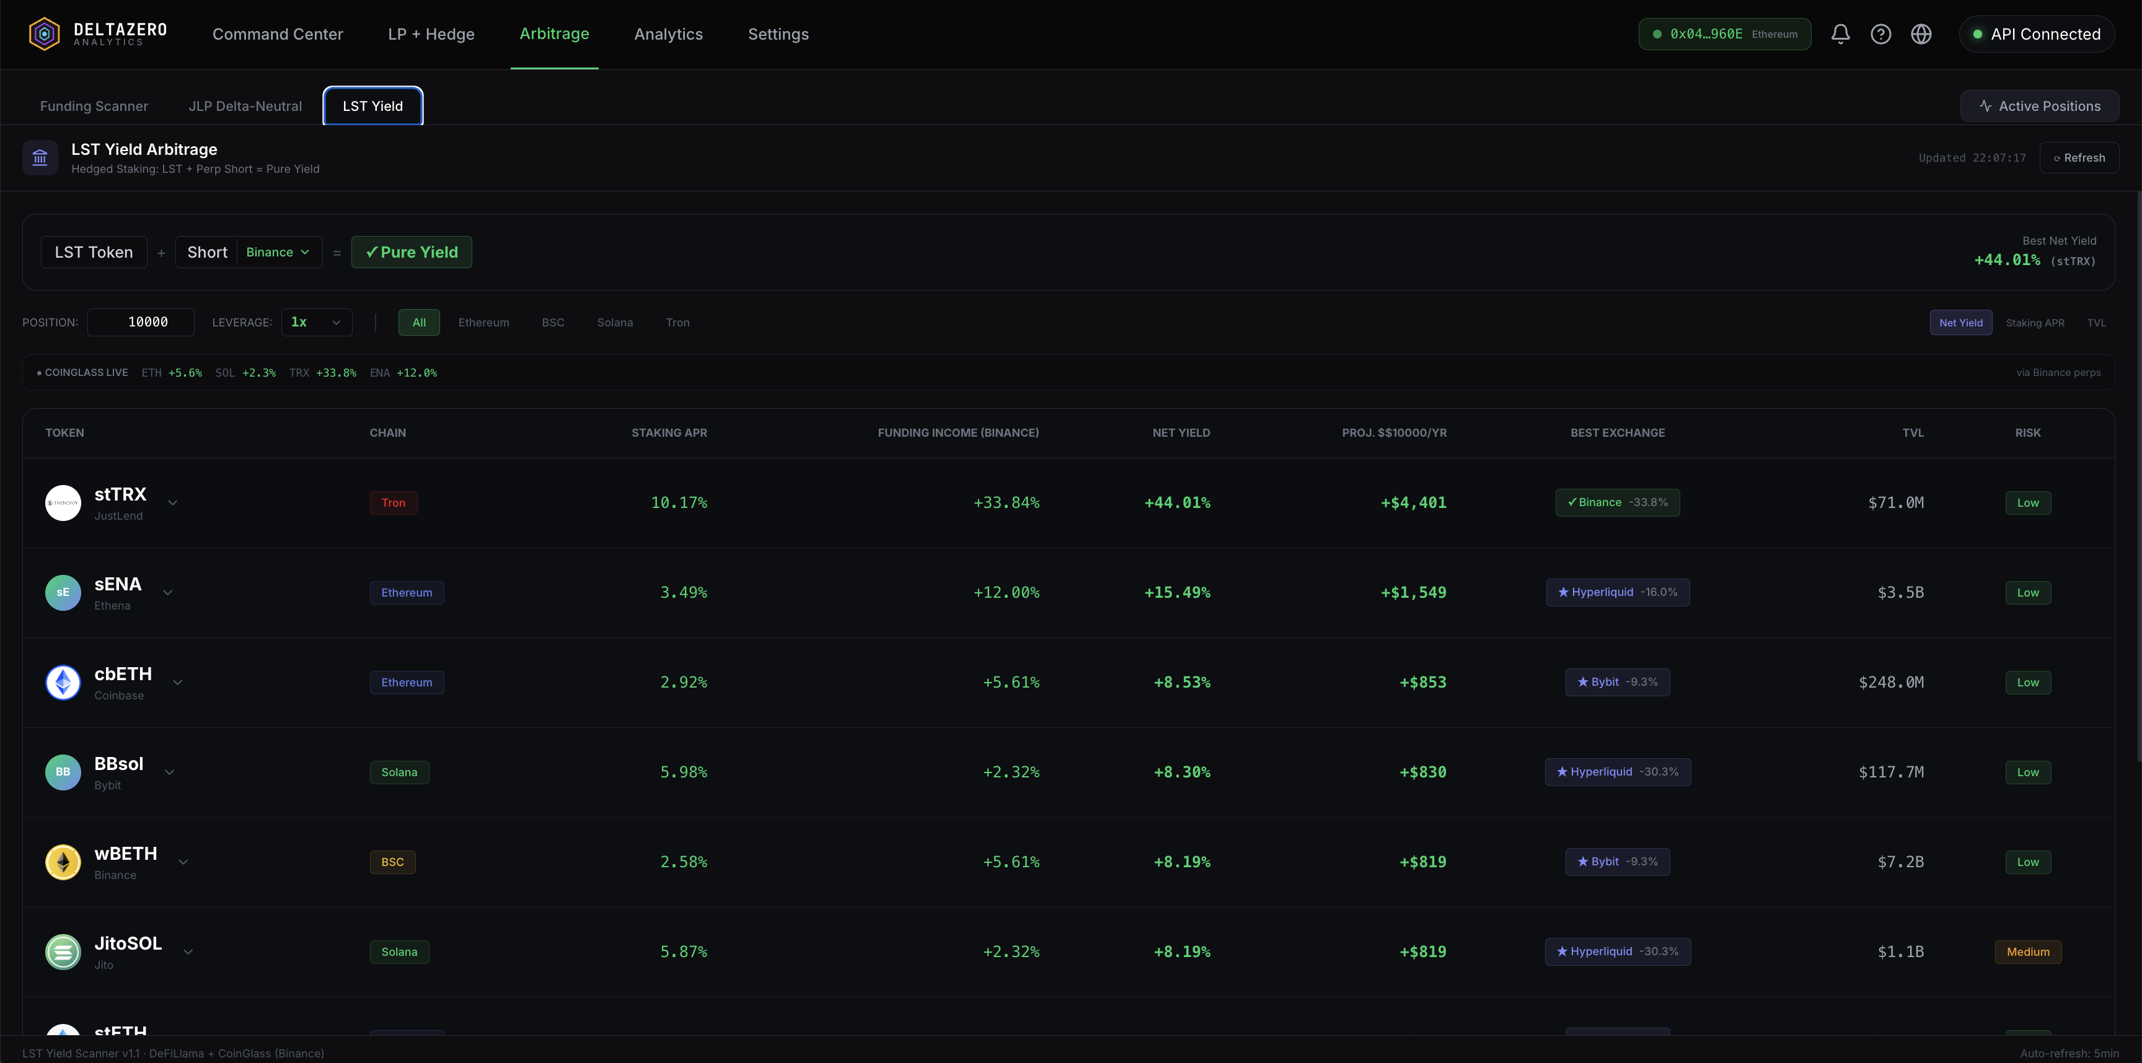Filter by Ethereum chain
Screen dimensions: 2142x1063
coord(483,323)
